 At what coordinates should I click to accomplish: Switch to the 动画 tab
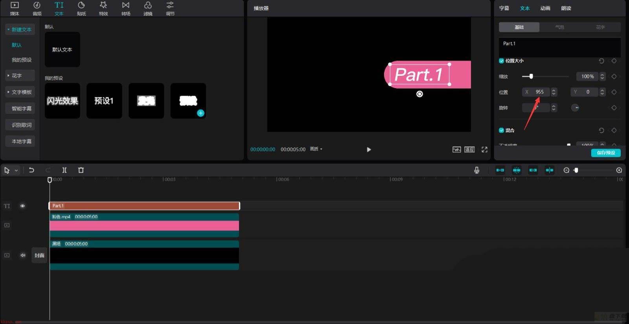coord(545,8)
